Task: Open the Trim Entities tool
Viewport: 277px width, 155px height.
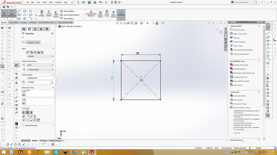Action: click(42, 14)
